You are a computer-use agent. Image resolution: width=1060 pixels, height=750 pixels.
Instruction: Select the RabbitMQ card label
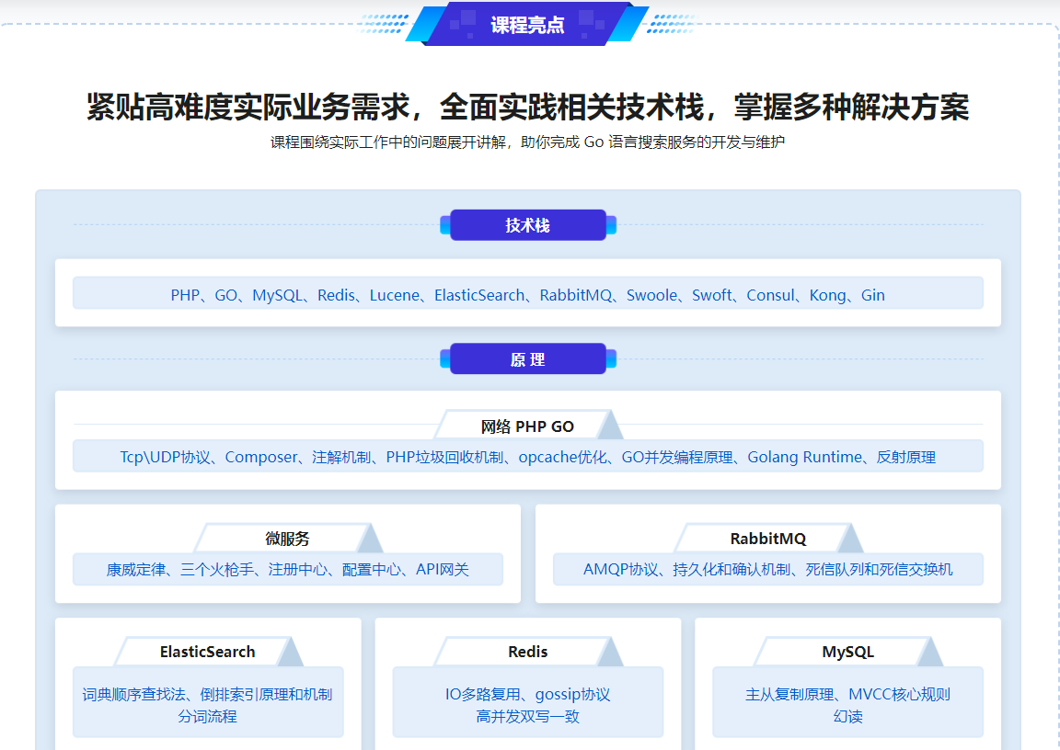point(767,539)
